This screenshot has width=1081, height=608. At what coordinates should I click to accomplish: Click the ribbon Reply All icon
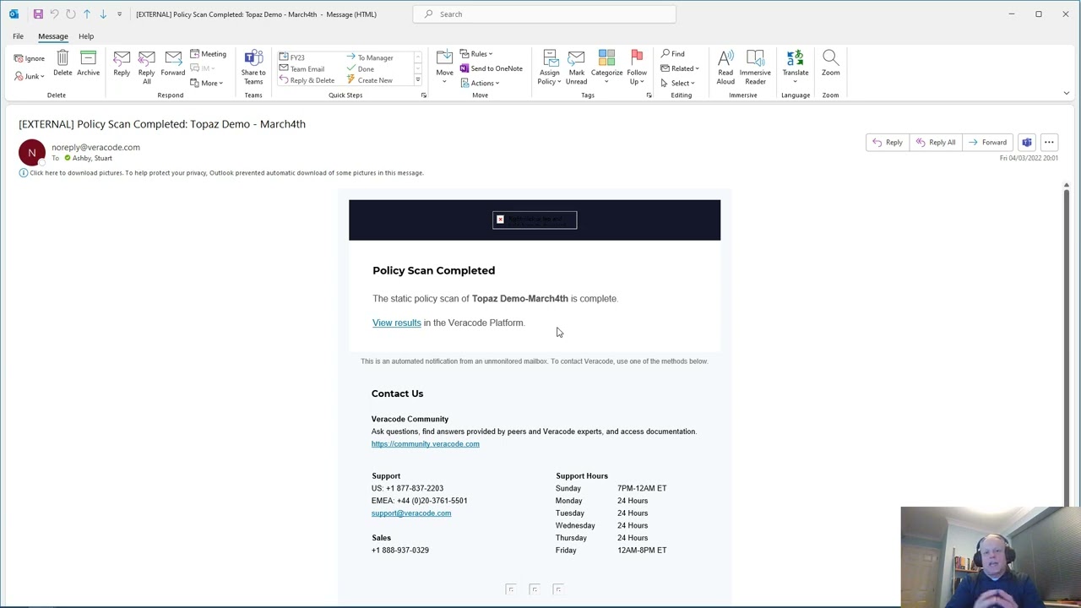click(146, 68)
